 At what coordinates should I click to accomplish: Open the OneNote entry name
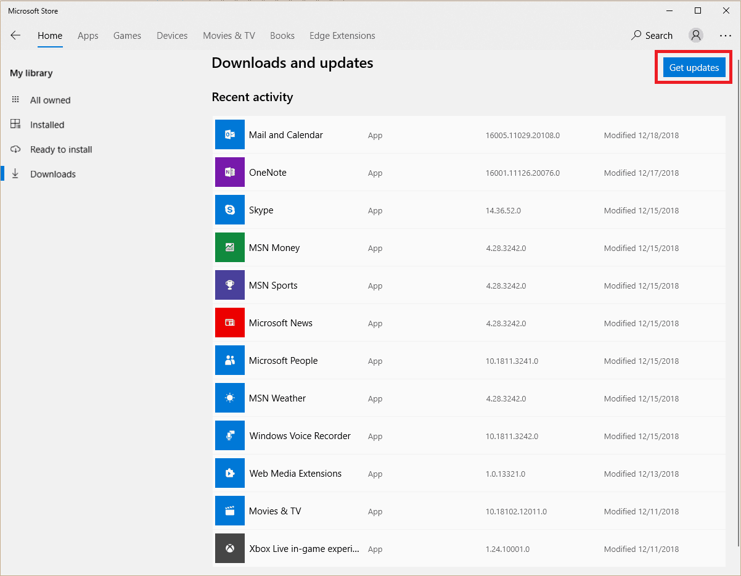click(268, 172)
